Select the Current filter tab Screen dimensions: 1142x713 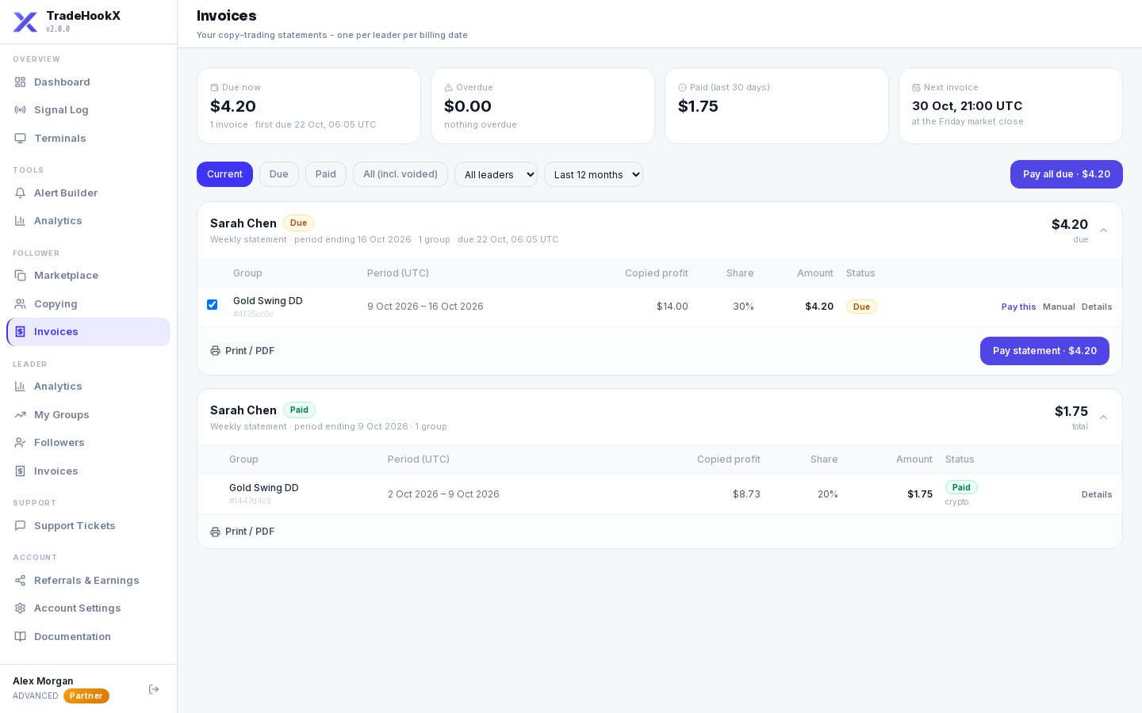click(224, 174)
